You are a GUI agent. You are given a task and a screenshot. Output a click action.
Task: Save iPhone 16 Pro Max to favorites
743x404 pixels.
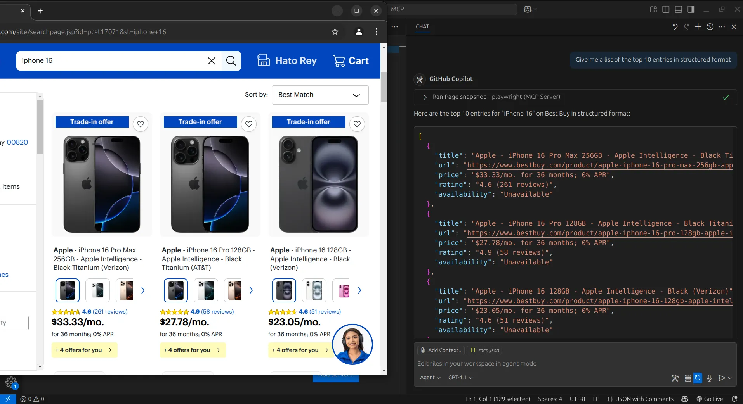pos(141,124)
